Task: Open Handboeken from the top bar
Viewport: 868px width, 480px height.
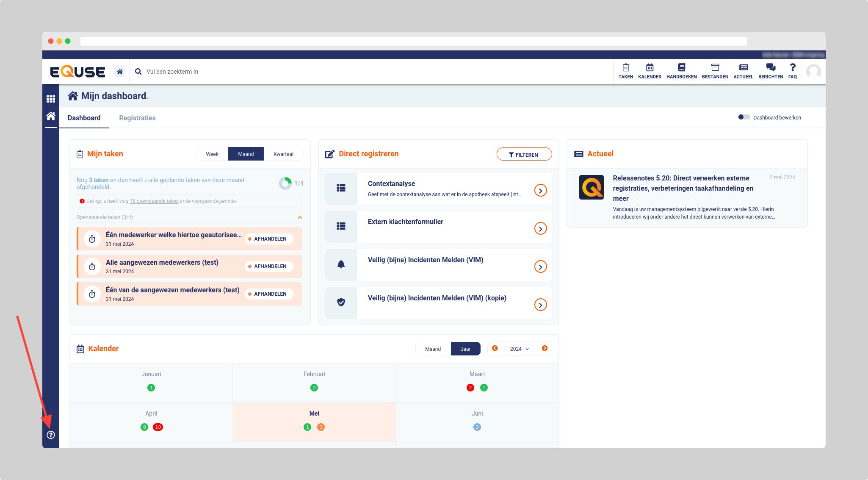Action: [681, 71]
